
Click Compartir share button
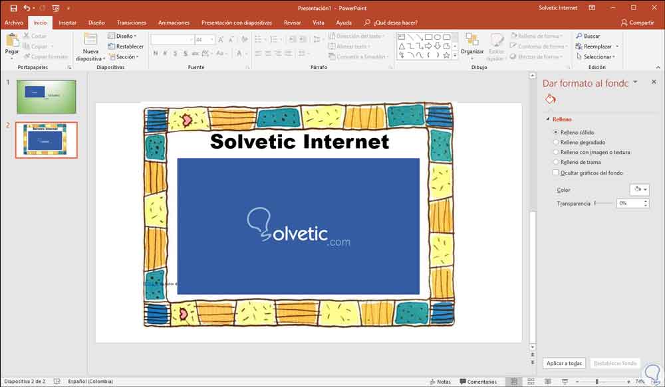tap(638, 23)
